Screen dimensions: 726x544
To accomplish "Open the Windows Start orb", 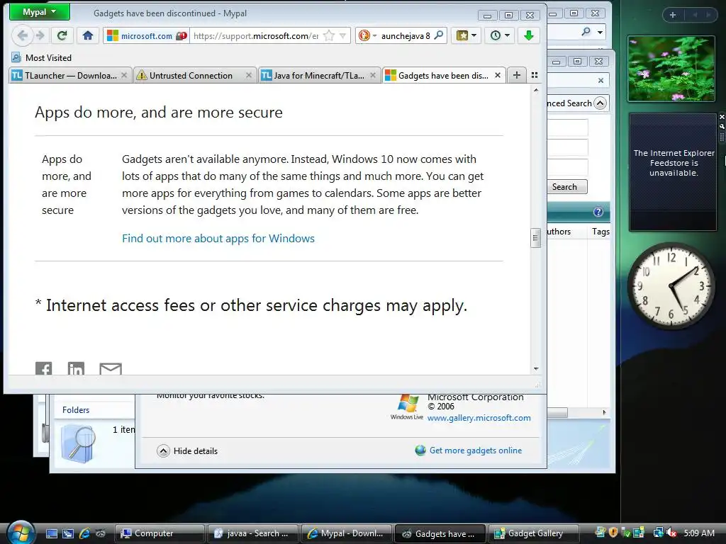I will (21, 533).
